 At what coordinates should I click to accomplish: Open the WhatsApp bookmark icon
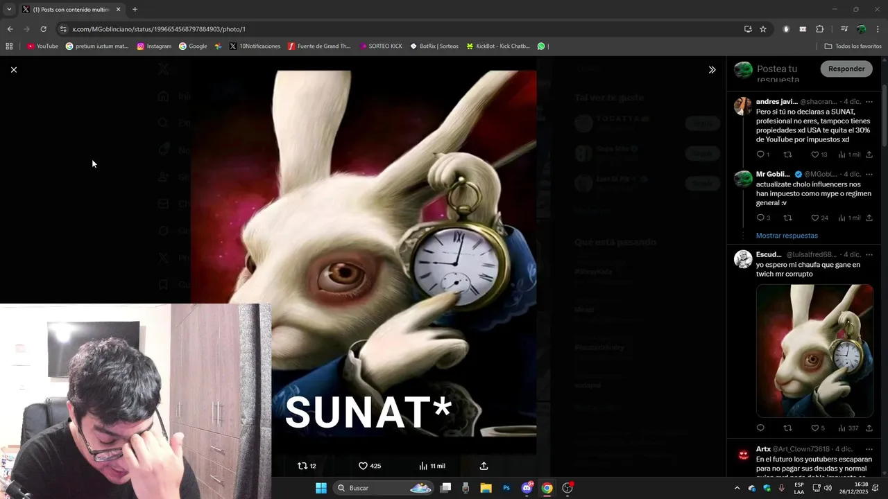coord(542,46)
